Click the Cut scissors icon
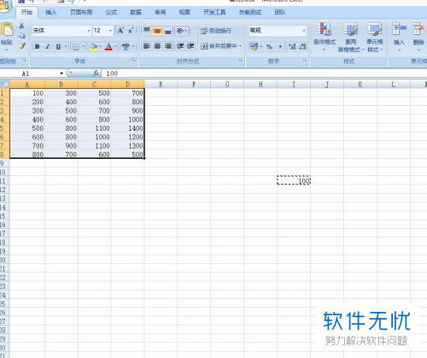The width and height of the screenshot is (427, 358). tap(21, 26)
